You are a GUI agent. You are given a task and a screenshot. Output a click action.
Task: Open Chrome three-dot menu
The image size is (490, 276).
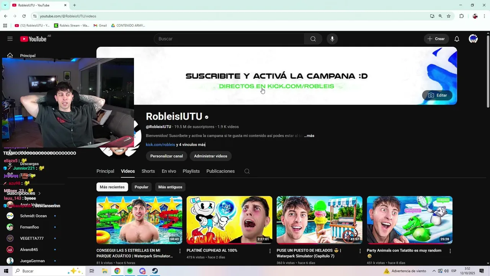[485, 16]
